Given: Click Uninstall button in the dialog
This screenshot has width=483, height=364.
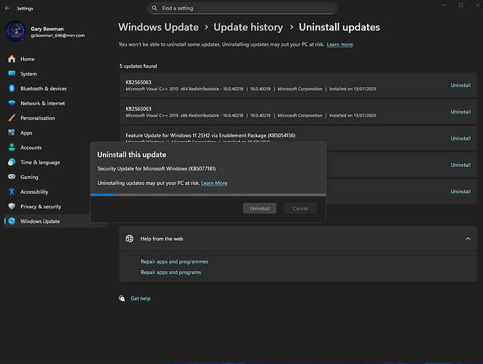Looking at the screenshot, I should pyautogui.click(x=259, y=208).
